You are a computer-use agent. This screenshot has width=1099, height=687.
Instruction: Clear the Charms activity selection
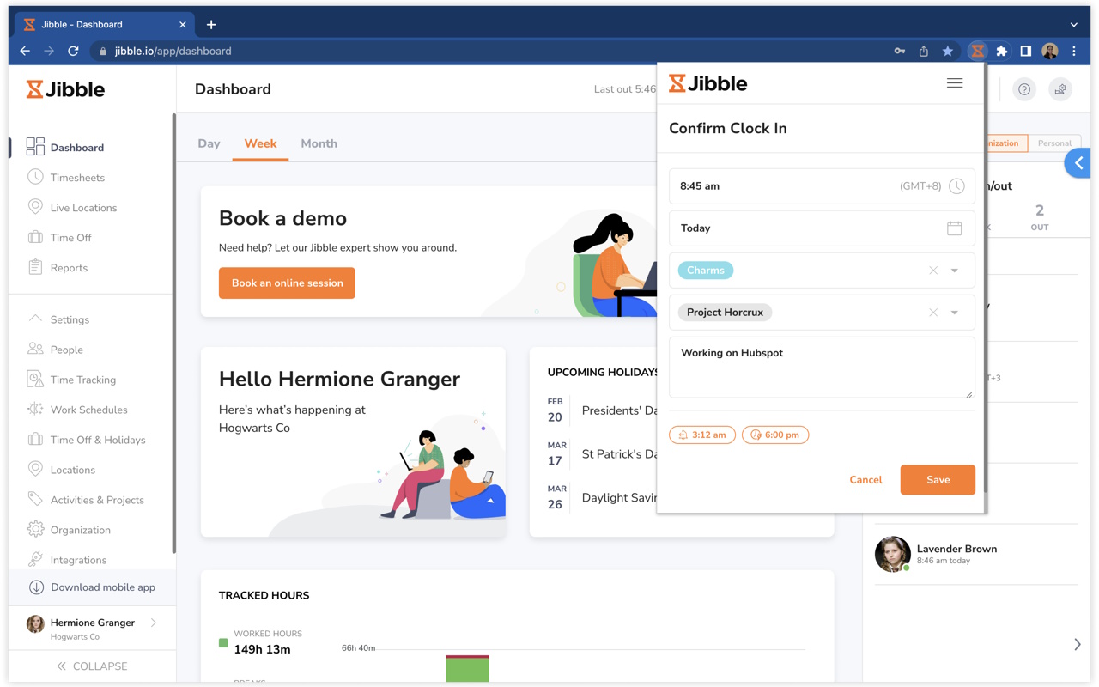933,271
